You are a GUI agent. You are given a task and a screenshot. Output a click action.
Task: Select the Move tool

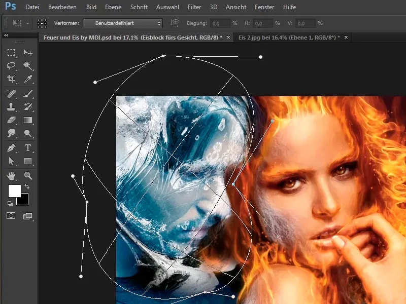pyautogui.click(x=28, y=53)
